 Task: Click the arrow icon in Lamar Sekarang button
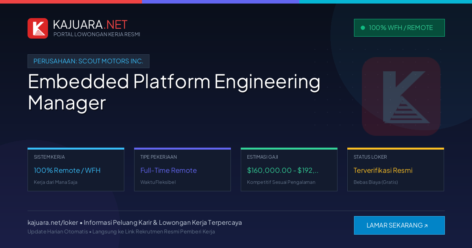coord(426,226)
